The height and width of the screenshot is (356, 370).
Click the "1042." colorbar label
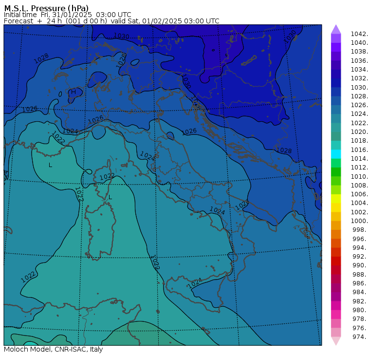coord(359,34)
